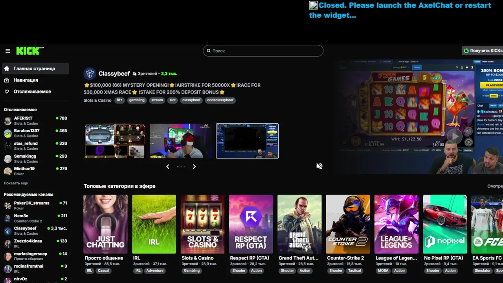503x283 pixels.
Task: Open the IRL grass category card
Action: [154, 224]
